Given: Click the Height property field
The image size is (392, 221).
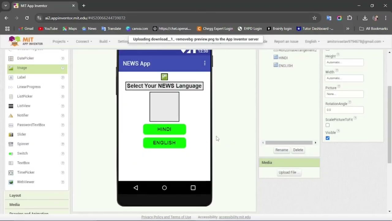Looking at the screenshot, I should (344, 62).
